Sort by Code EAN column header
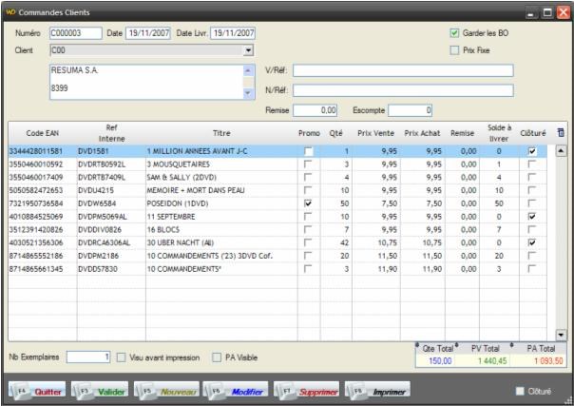This screenshot has width=574, height=406. [x=43, y=133]
